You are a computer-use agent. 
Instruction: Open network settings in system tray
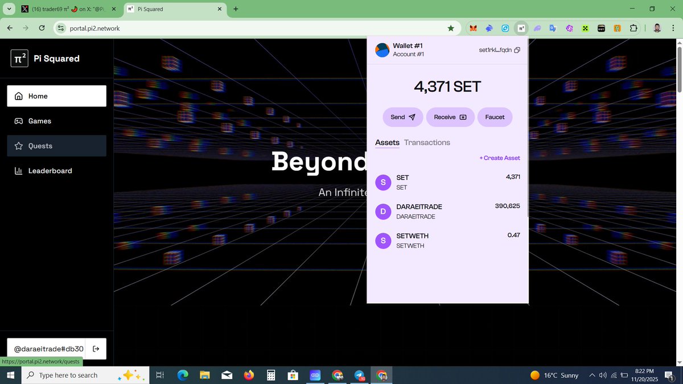click(614, 375)
